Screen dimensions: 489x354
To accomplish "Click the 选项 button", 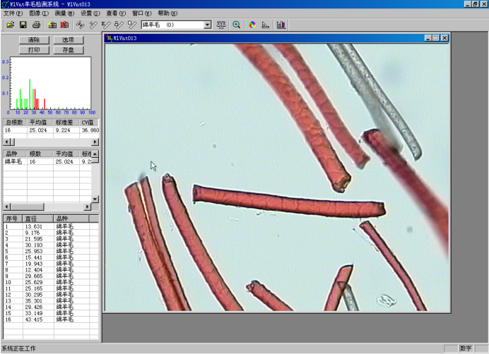I will pyautogui.click(x=69, y=40).
